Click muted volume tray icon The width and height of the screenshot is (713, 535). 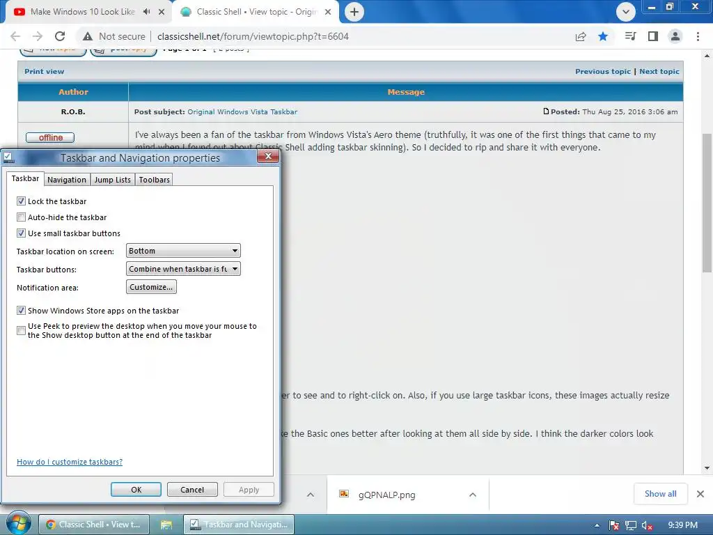pyautogui.click(x=647, y=525)
